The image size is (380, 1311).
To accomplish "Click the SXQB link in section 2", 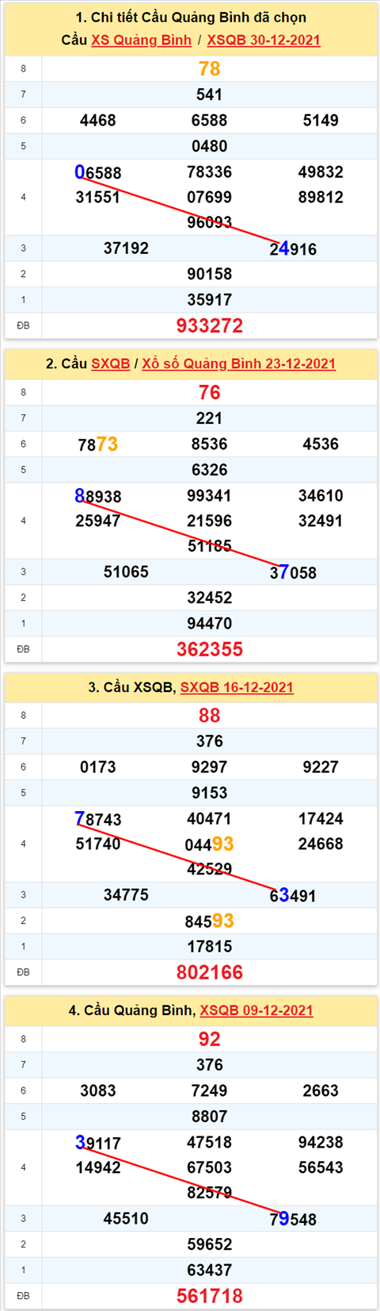I will click(110, 363).
